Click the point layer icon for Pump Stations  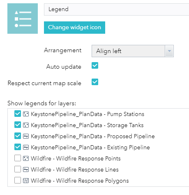pos(26,114)
